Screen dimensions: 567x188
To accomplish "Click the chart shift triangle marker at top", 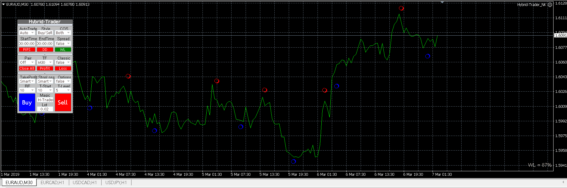I will [x=442, y=2].
